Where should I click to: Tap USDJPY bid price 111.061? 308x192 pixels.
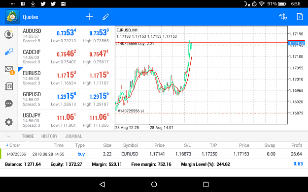[67, 117]
